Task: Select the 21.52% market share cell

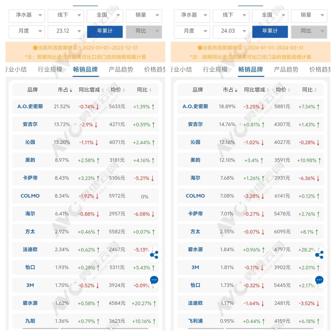Action: coord(62,107)
